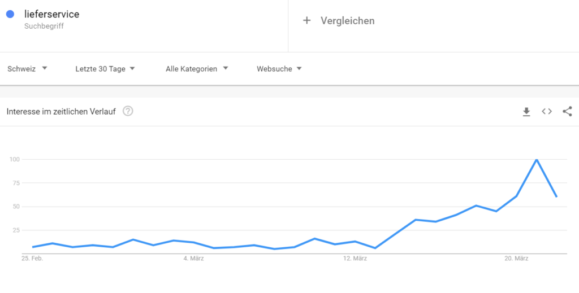Viewport: 579px width, 293px height.
Task: Click the chart peak at value 100
Action: 537,160
